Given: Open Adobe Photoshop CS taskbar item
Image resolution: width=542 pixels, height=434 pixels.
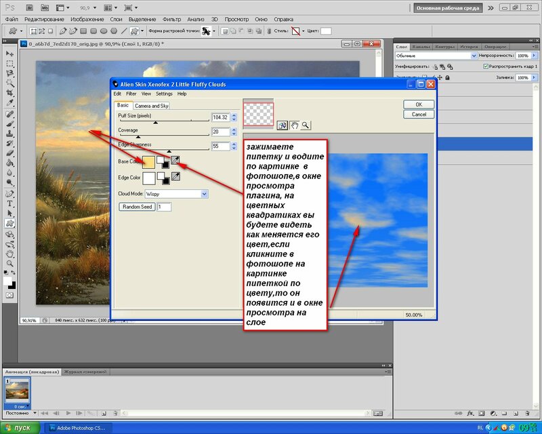Looking at the screenshot, I should pos(80,428).
